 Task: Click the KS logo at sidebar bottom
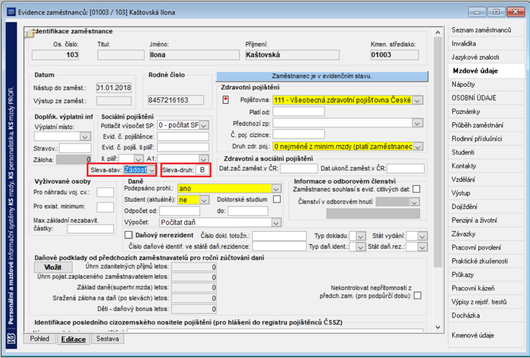point(11,337)
